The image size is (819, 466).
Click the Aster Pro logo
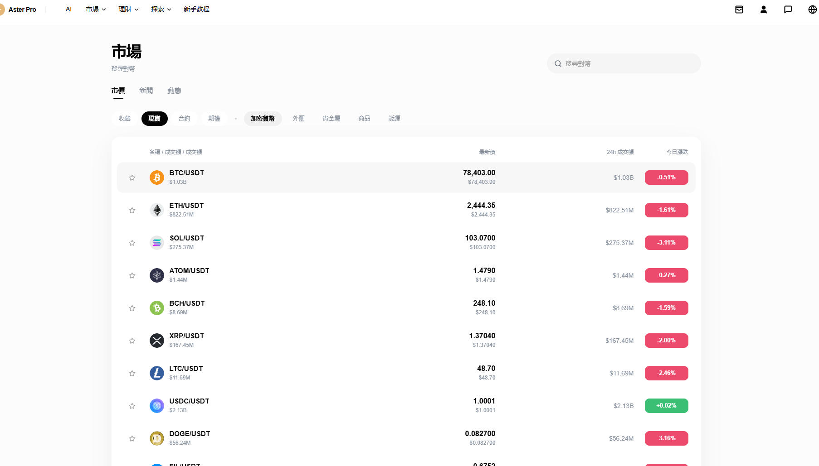[x=18, y=10]
